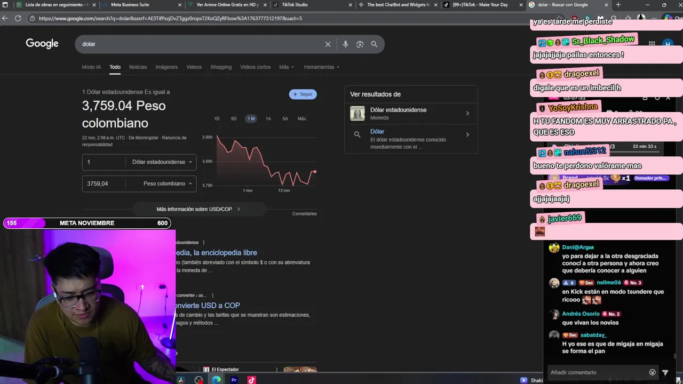Open the Convierte USD a COP result
Viewport: 683px width, 384px height.
point(208,306)
